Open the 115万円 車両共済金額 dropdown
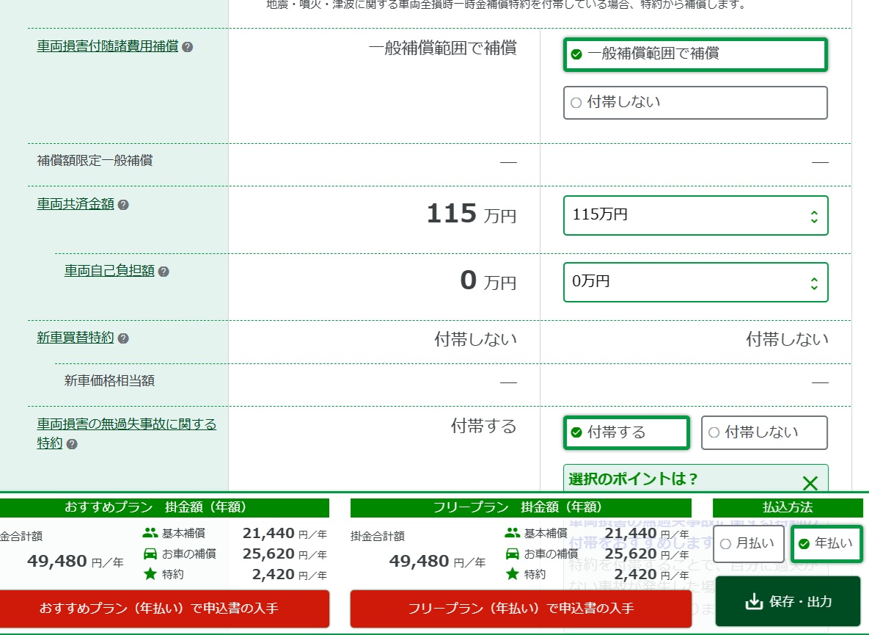The width and height of the screenshot is (869, 635). [x=695, y=215]
